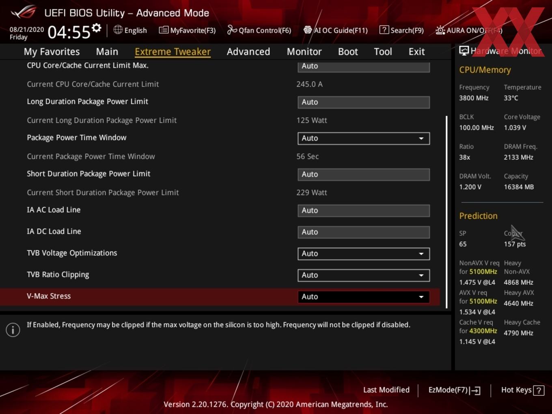Click the 56 Sec value
Viewport: 552px width, 414px height.
point(307,156)
